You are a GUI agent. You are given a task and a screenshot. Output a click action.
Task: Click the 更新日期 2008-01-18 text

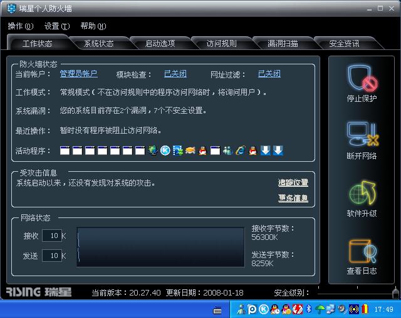click(x=205, y=293)
